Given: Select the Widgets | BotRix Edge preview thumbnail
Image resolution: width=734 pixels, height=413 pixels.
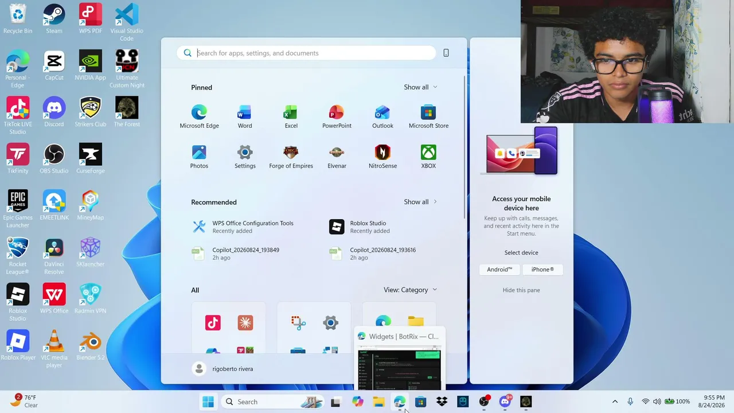Looking at the screenshot, I should pyautogui.click(x=400, y=360).
